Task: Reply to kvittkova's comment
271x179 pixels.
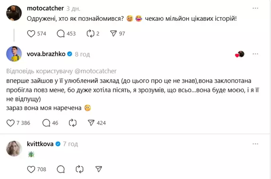Action: click(61, 169)
